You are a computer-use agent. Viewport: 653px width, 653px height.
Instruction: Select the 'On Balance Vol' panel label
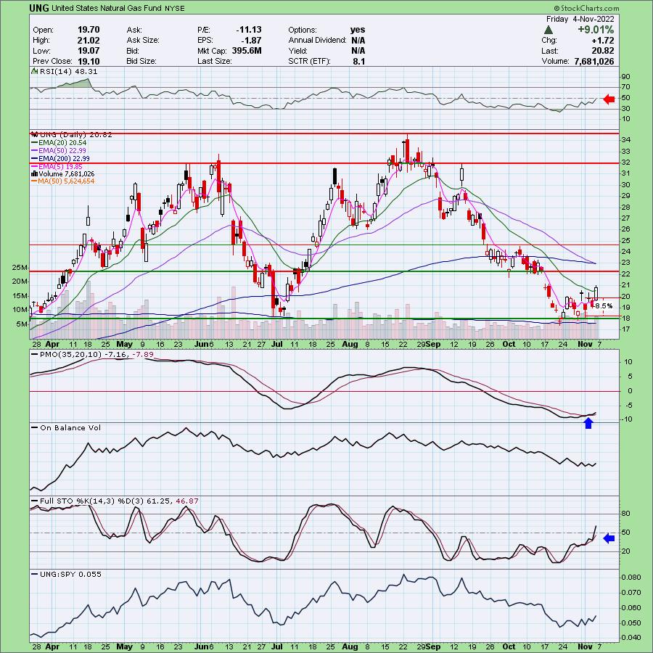(x=70, y=427)
